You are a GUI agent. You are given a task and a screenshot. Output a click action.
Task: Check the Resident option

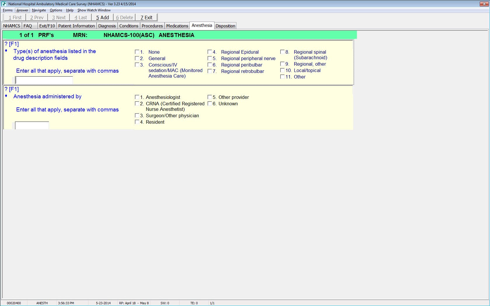[137, 122]
